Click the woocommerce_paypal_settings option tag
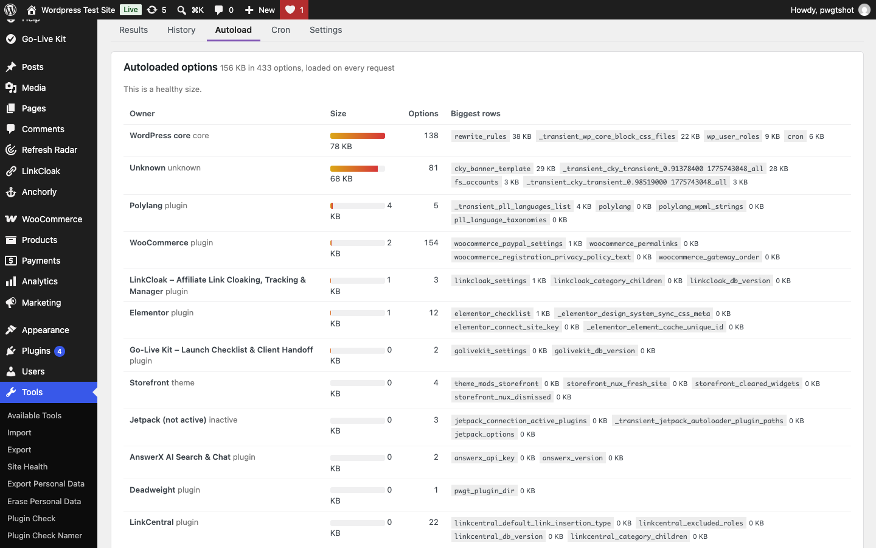The image size is (876, 548). (509, 244)
